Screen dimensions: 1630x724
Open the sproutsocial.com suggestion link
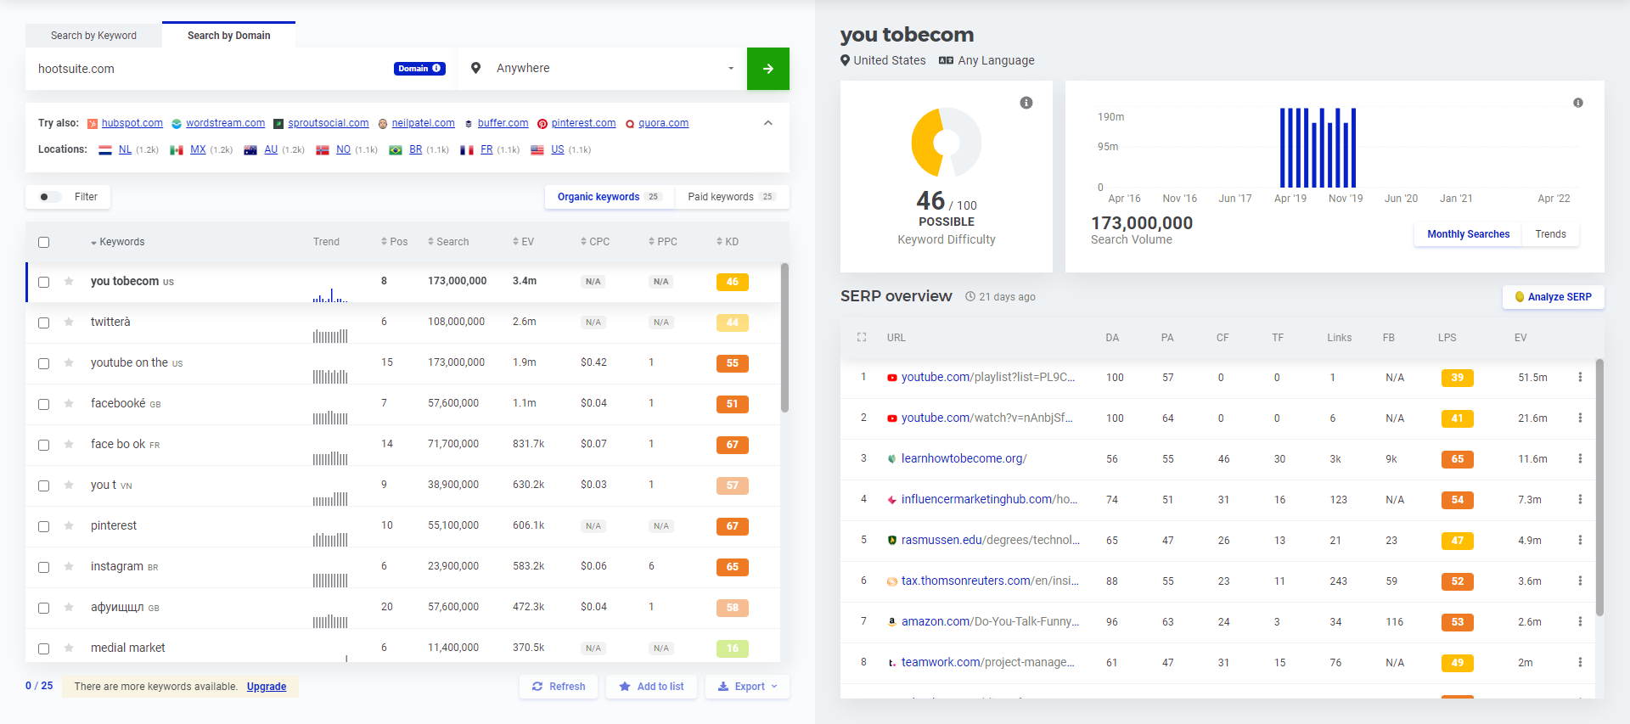(x=329, y=123)
